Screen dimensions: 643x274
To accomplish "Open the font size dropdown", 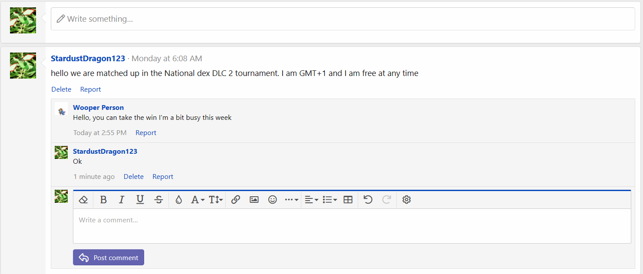I will pos(216,200).
